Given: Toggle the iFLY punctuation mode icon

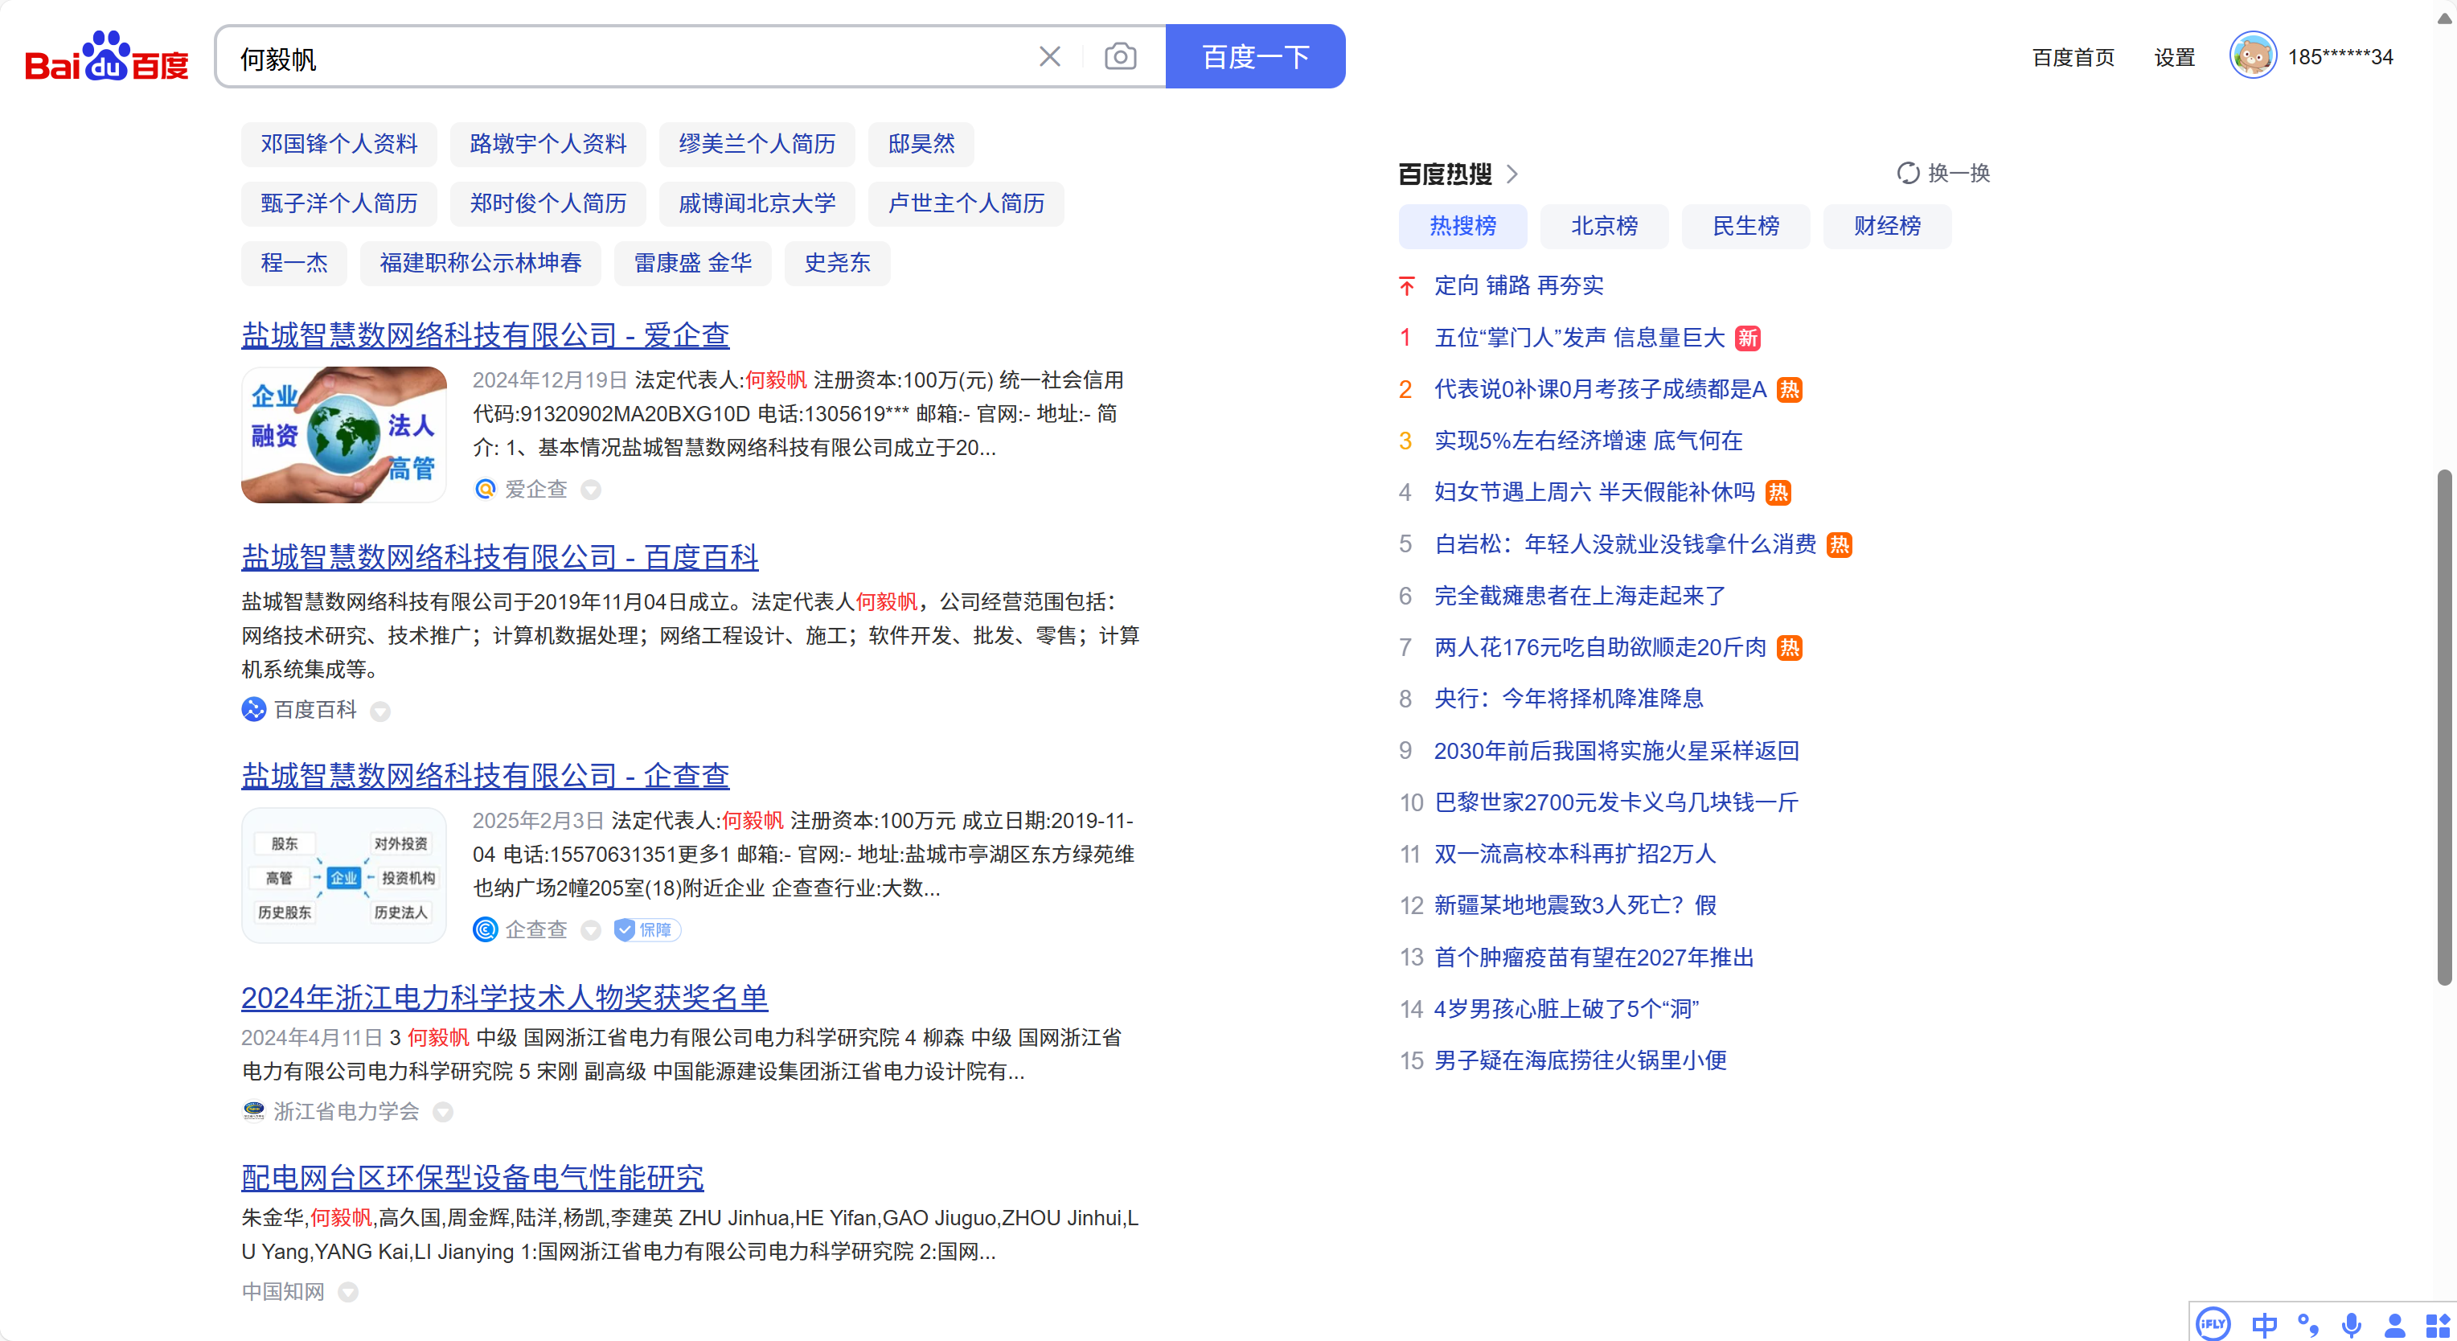Looking at the screenshot, I should point(2308,1324).
